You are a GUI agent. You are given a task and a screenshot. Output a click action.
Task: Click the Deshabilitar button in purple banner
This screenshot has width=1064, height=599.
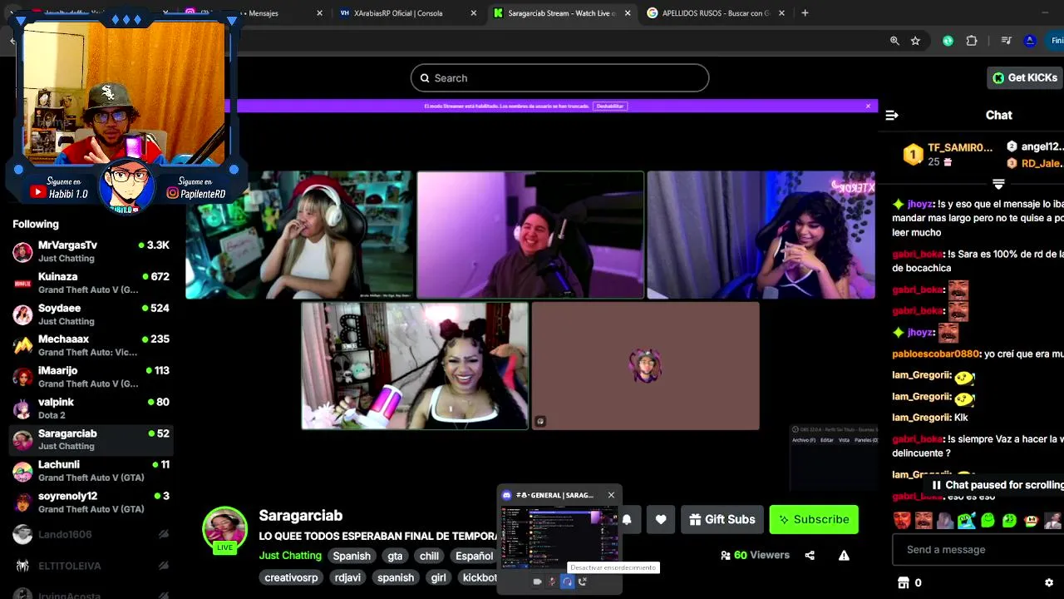pos(610,106)
